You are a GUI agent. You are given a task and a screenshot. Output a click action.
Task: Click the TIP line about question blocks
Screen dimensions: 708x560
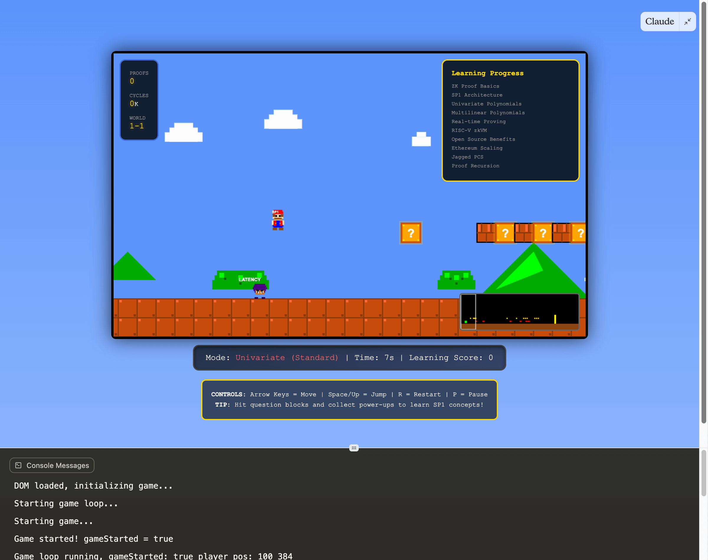349,405
